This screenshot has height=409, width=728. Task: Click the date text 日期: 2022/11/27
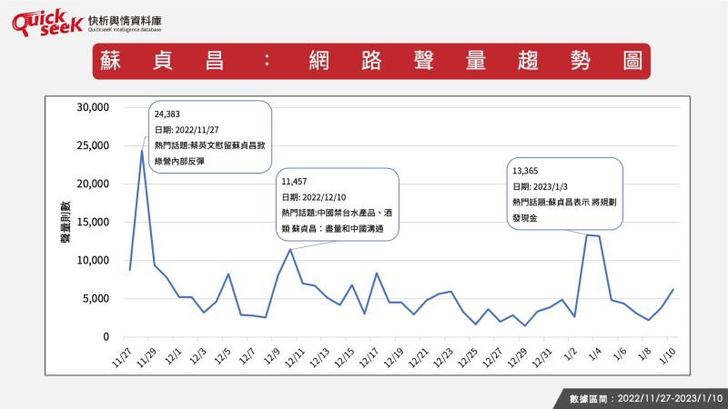187,130
